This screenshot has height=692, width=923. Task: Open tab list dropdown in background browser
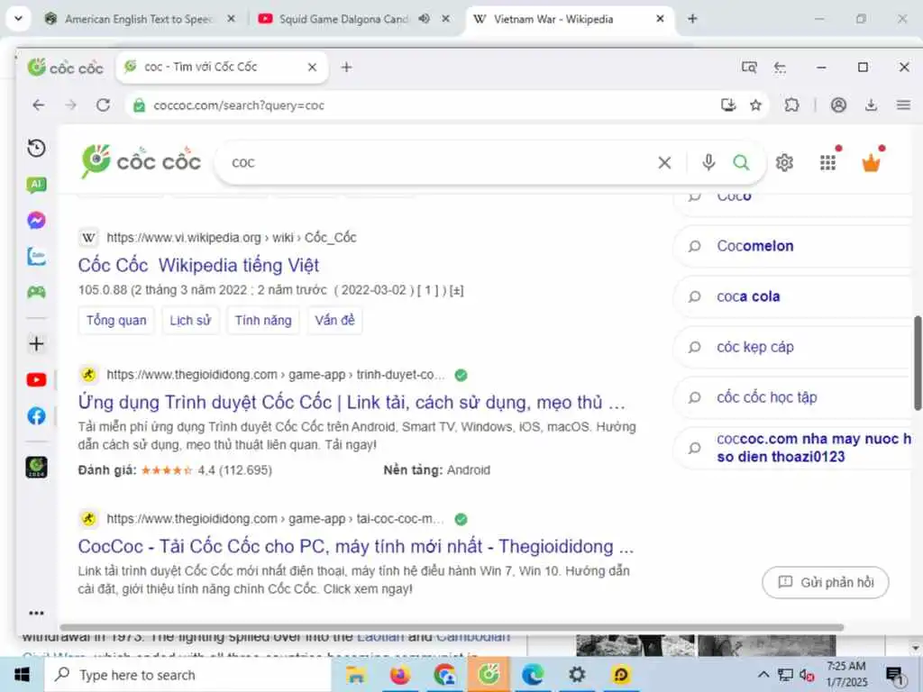coord(18,19)
